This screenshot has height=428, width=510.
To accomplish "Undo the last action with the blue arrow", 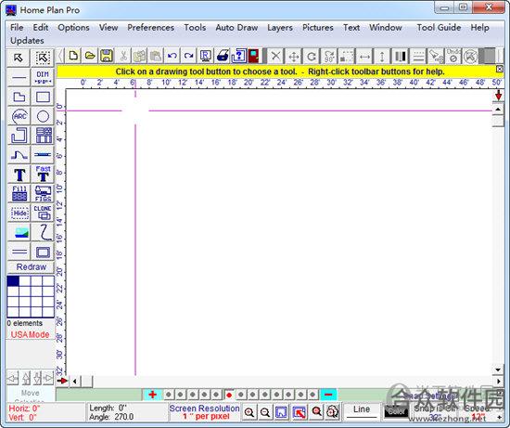I will coord(172,56).
